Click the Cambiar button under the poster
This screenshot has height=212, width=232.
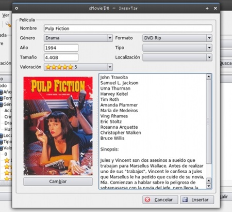pyautogui.click(x=58, y=181)
